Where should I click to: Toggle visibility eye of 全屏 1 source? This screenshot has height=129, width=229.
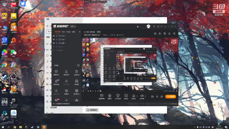54,43
